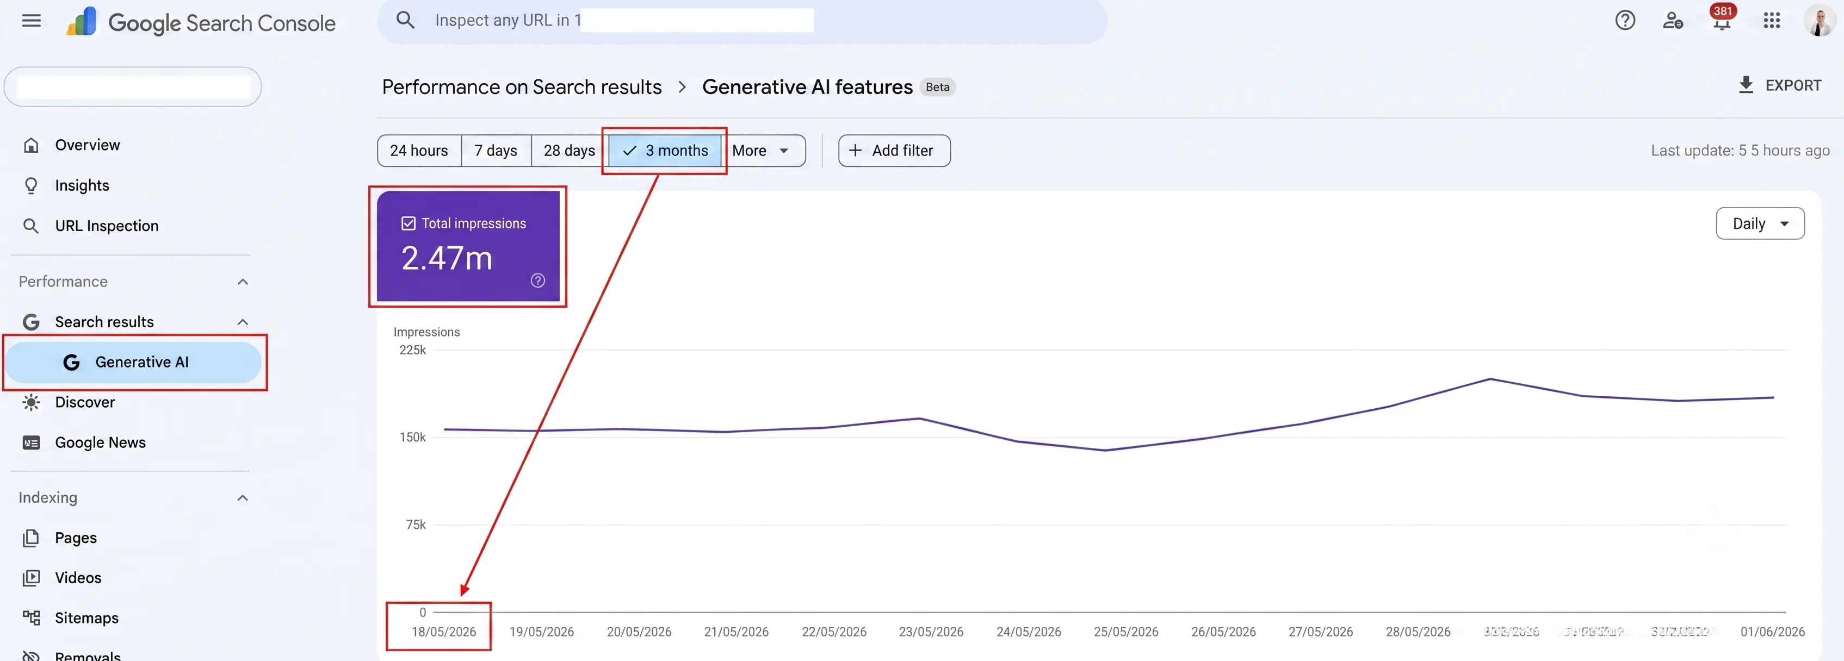
Task: Click the 25/05/2026 date label
Action: tap(1126, 632)
